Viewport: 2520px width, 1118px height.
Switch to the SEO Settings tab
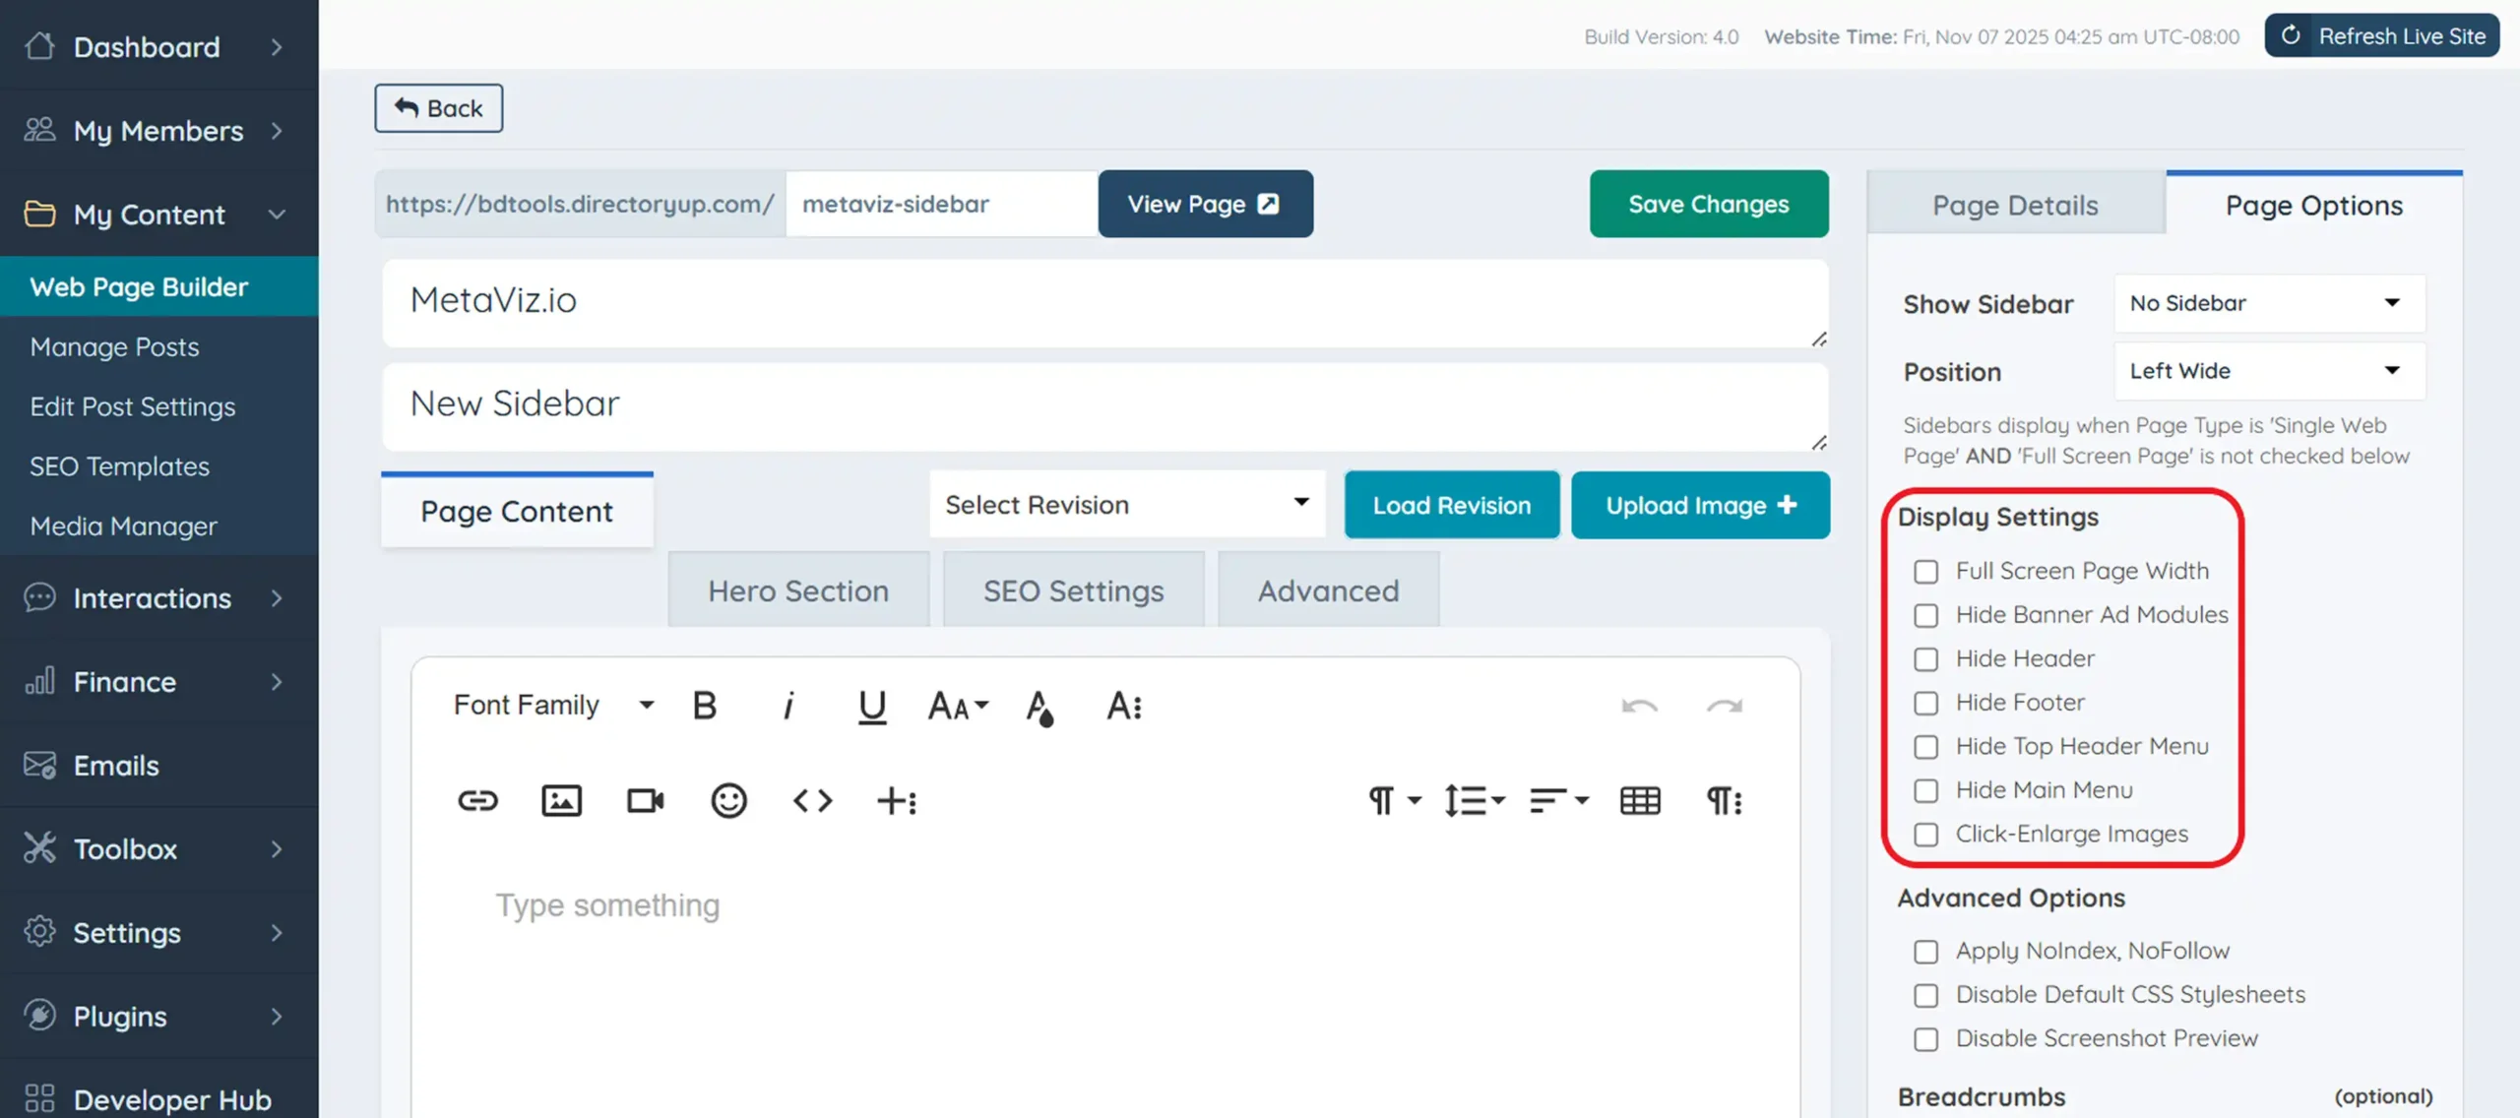(x=1073, y=590)
